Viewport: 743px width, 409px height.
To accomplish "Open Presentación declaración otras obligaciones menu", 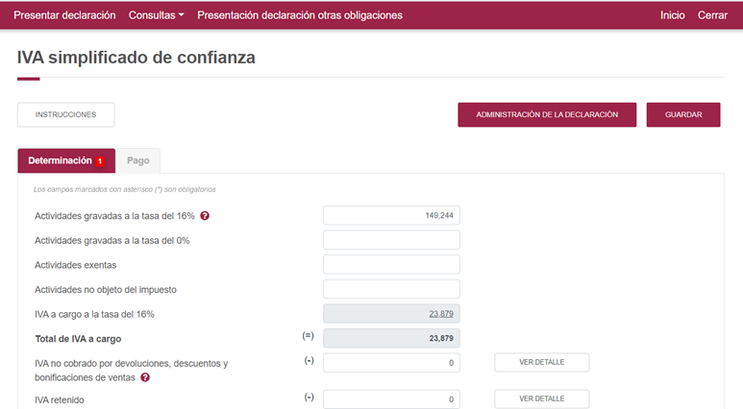I will click(x=300, y=15).
